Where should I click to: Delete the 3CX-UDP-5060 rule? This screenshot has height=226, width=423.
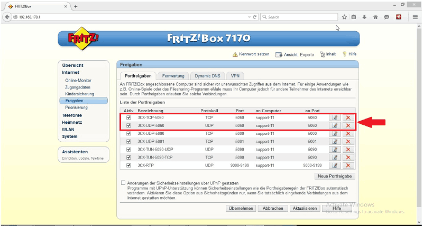[348, 125]
